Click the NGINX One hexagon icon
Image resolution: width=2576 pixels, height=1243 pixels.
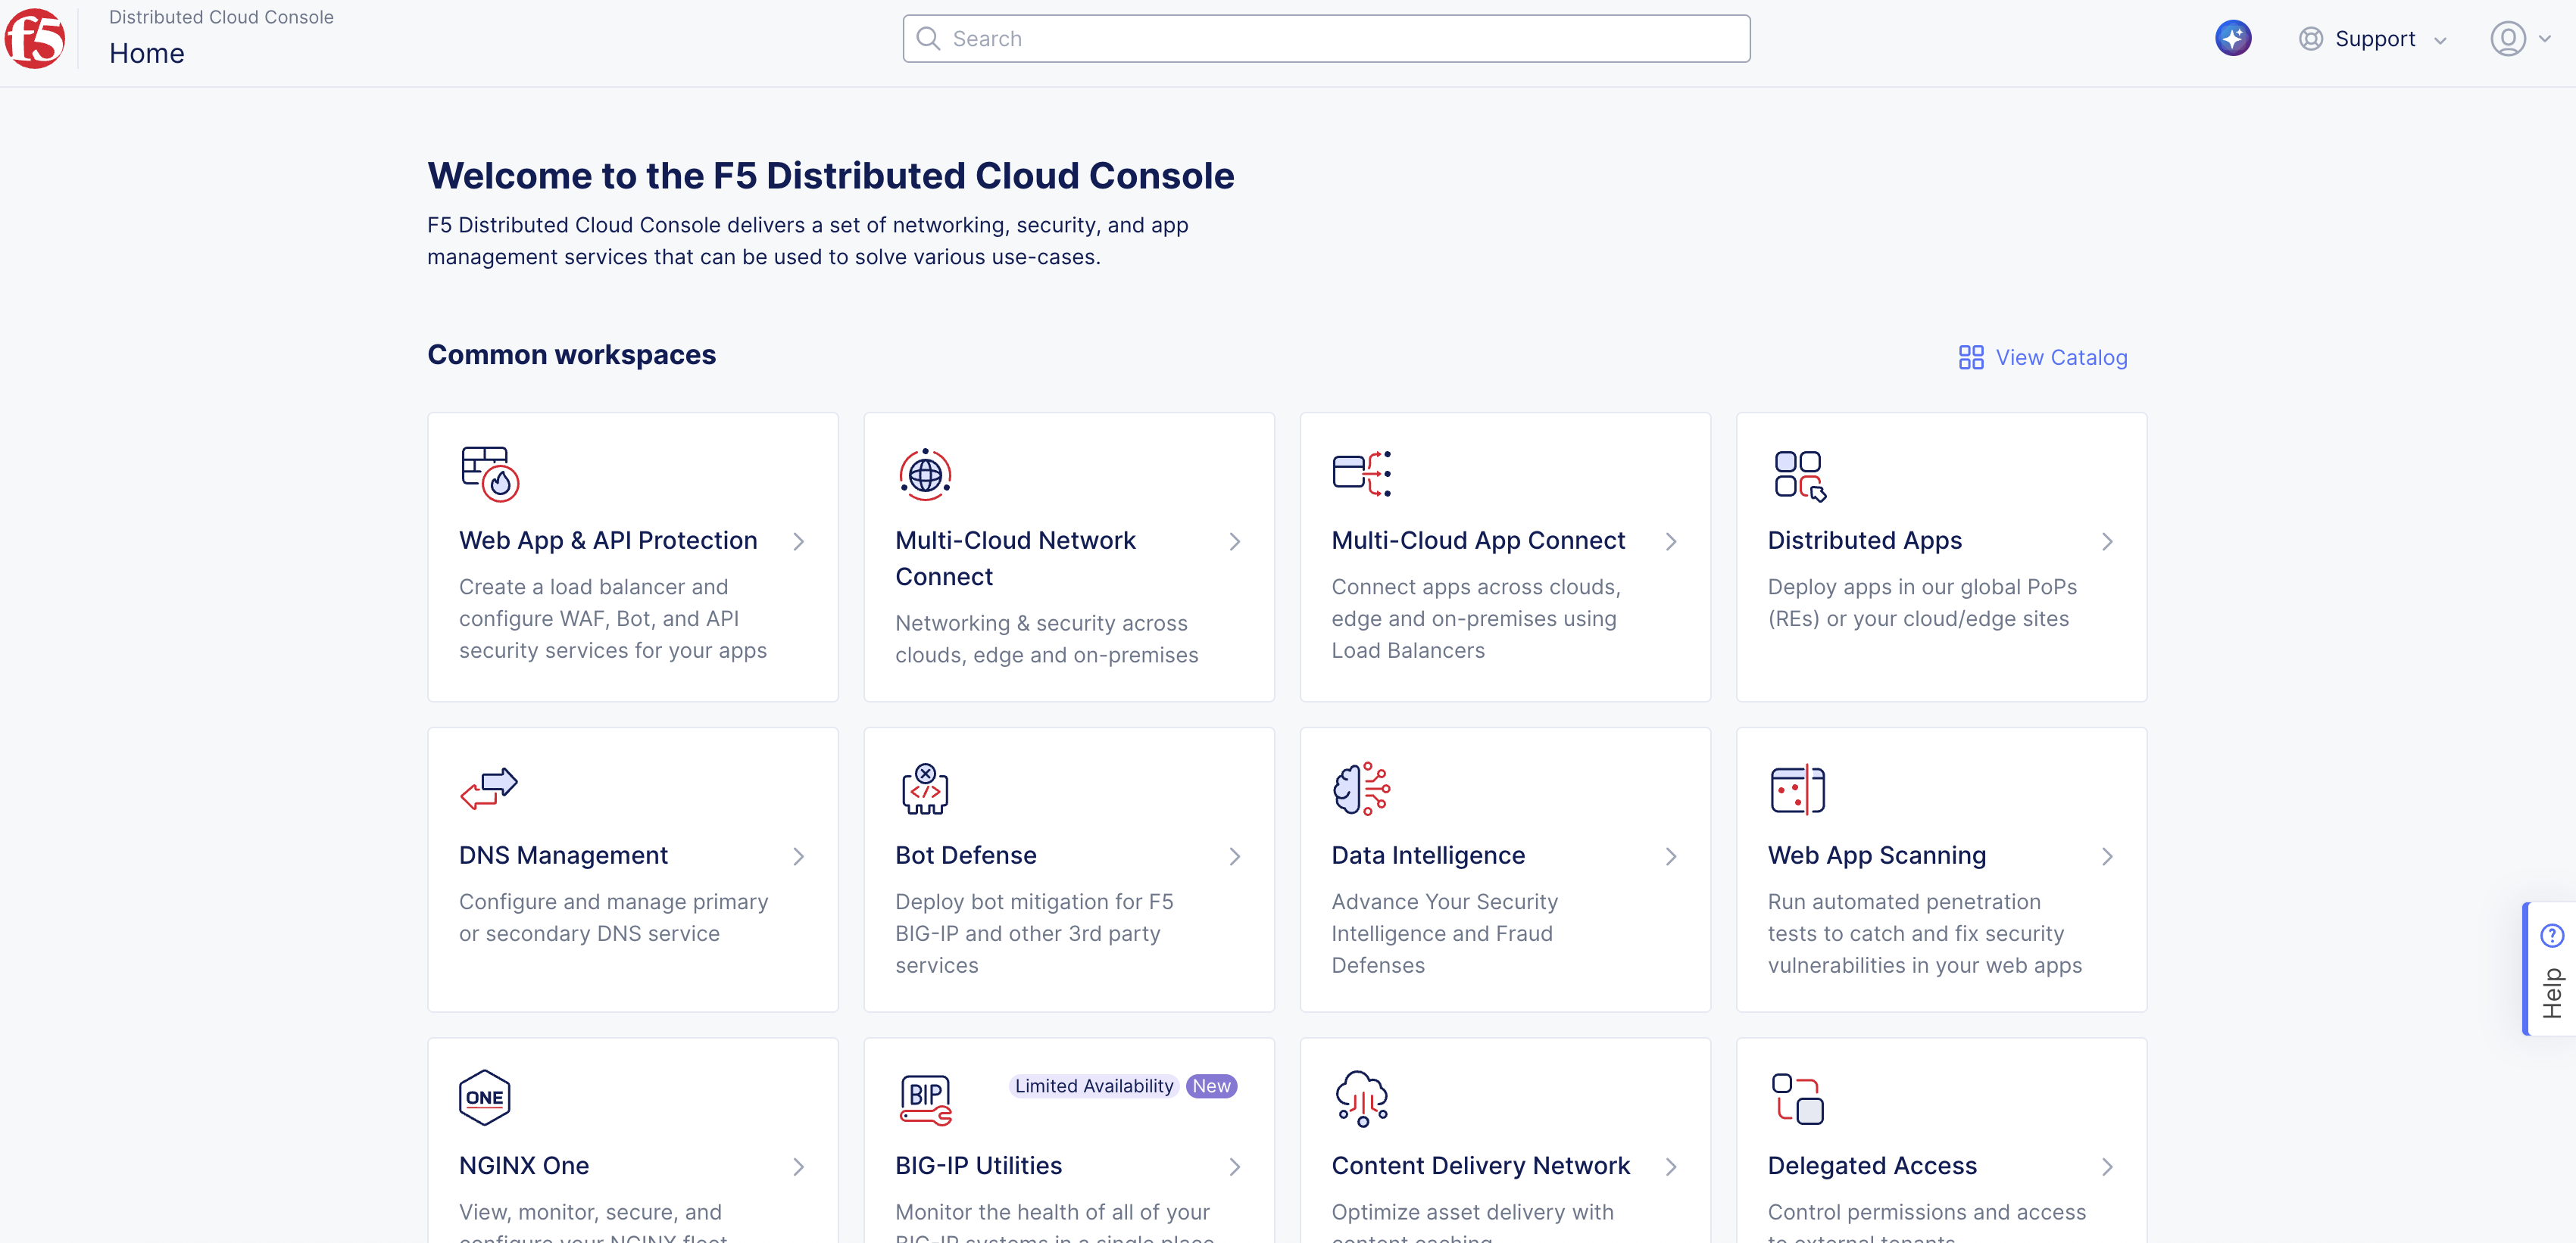click(484, 1097)
